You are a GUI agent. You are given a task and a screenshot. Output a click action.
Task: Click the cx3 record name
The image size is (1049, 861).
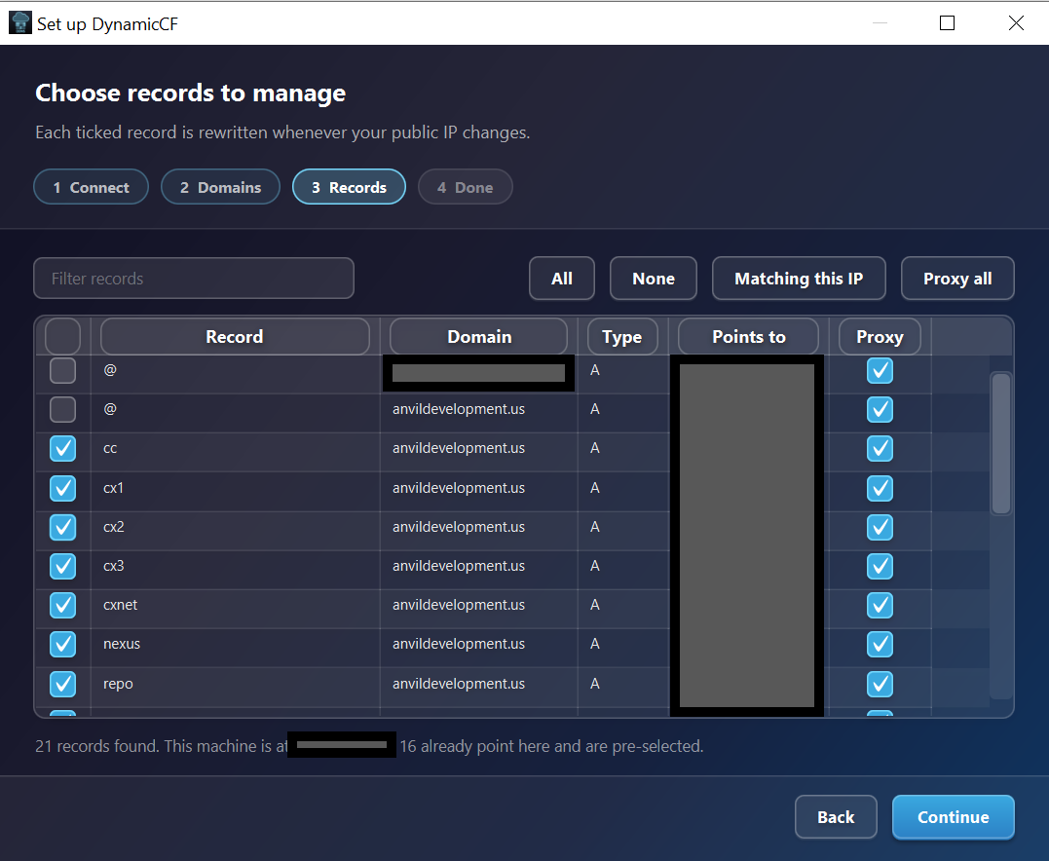114,566
